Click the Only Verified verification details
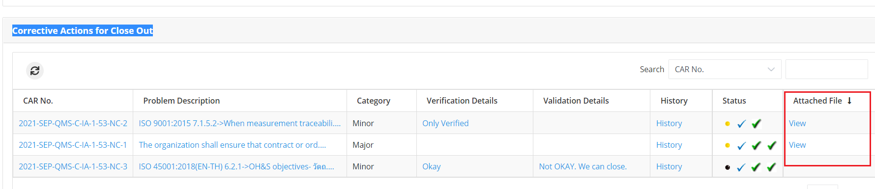Image resolution: width=875 pixels, height=189 pixels. click(445, 123)
